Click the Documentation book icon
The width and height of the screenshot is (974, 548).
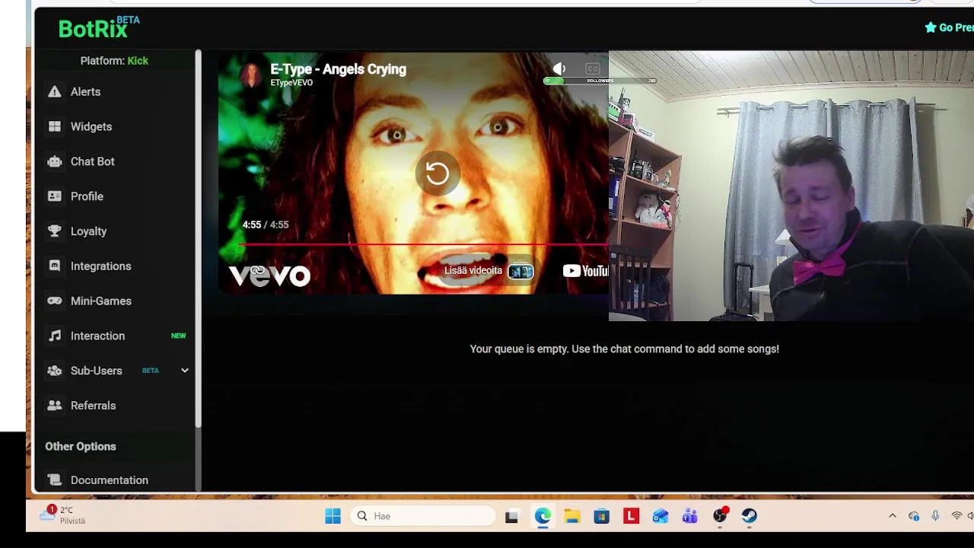55,480
